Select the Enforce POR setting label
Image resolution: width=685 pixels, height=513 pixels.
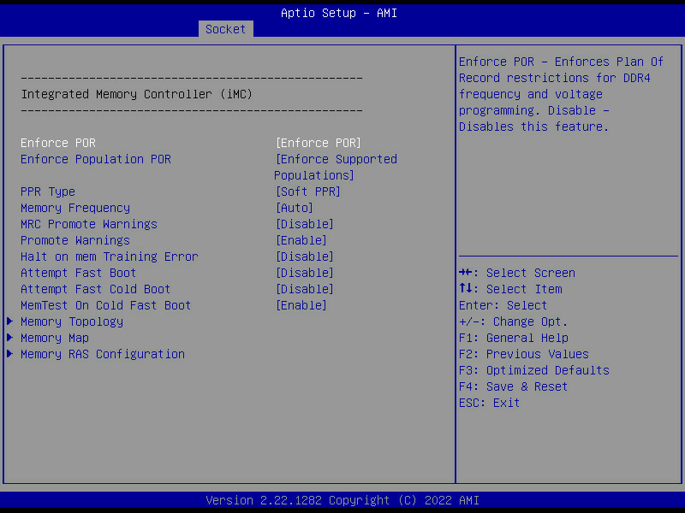point(58,143)
